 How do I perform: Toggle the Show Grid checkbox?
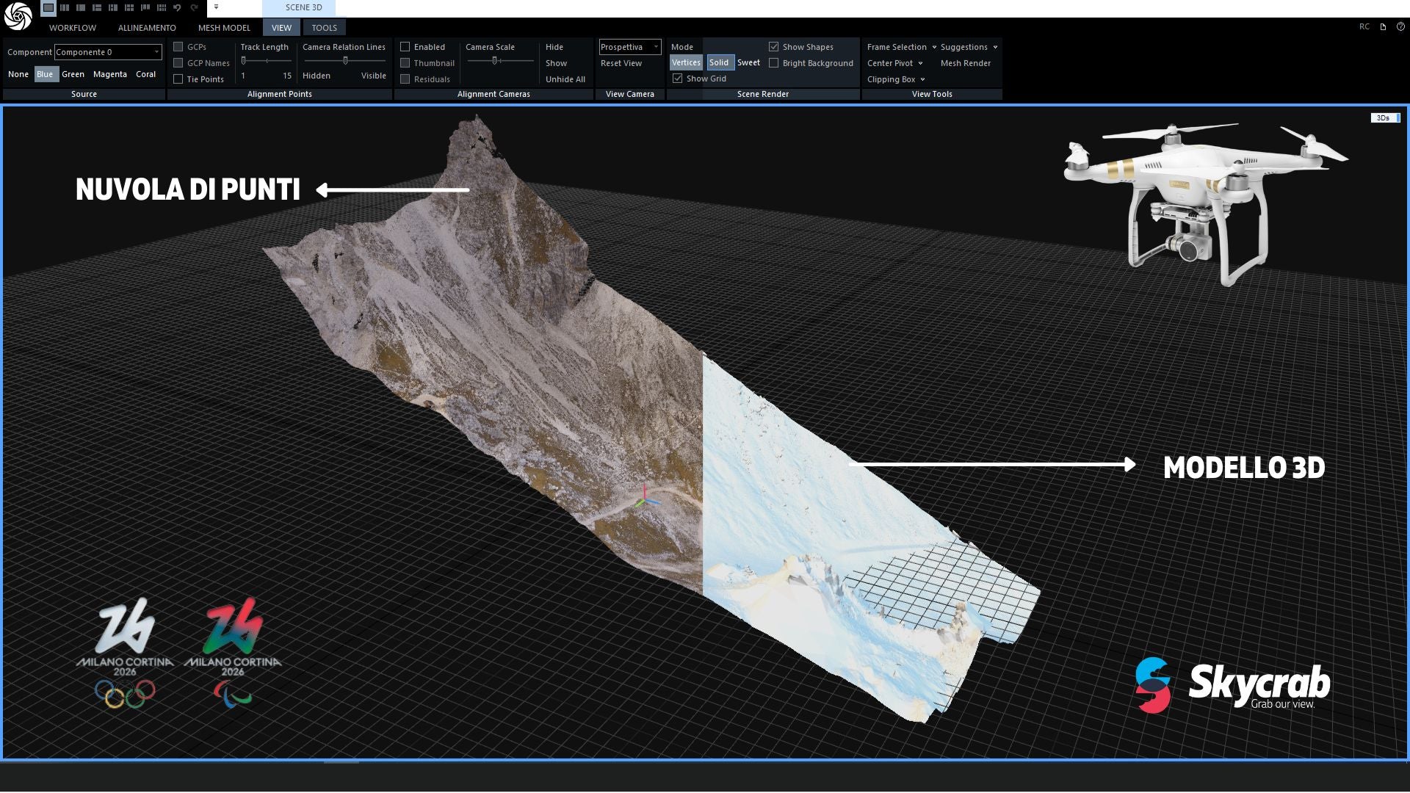point(677,78)
